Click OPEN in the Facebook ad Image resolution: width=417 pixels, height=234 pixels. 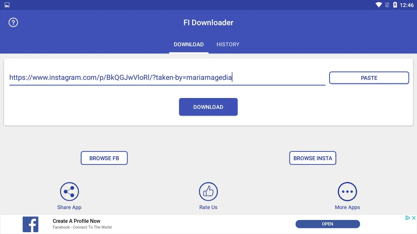[x=328, y=224]
